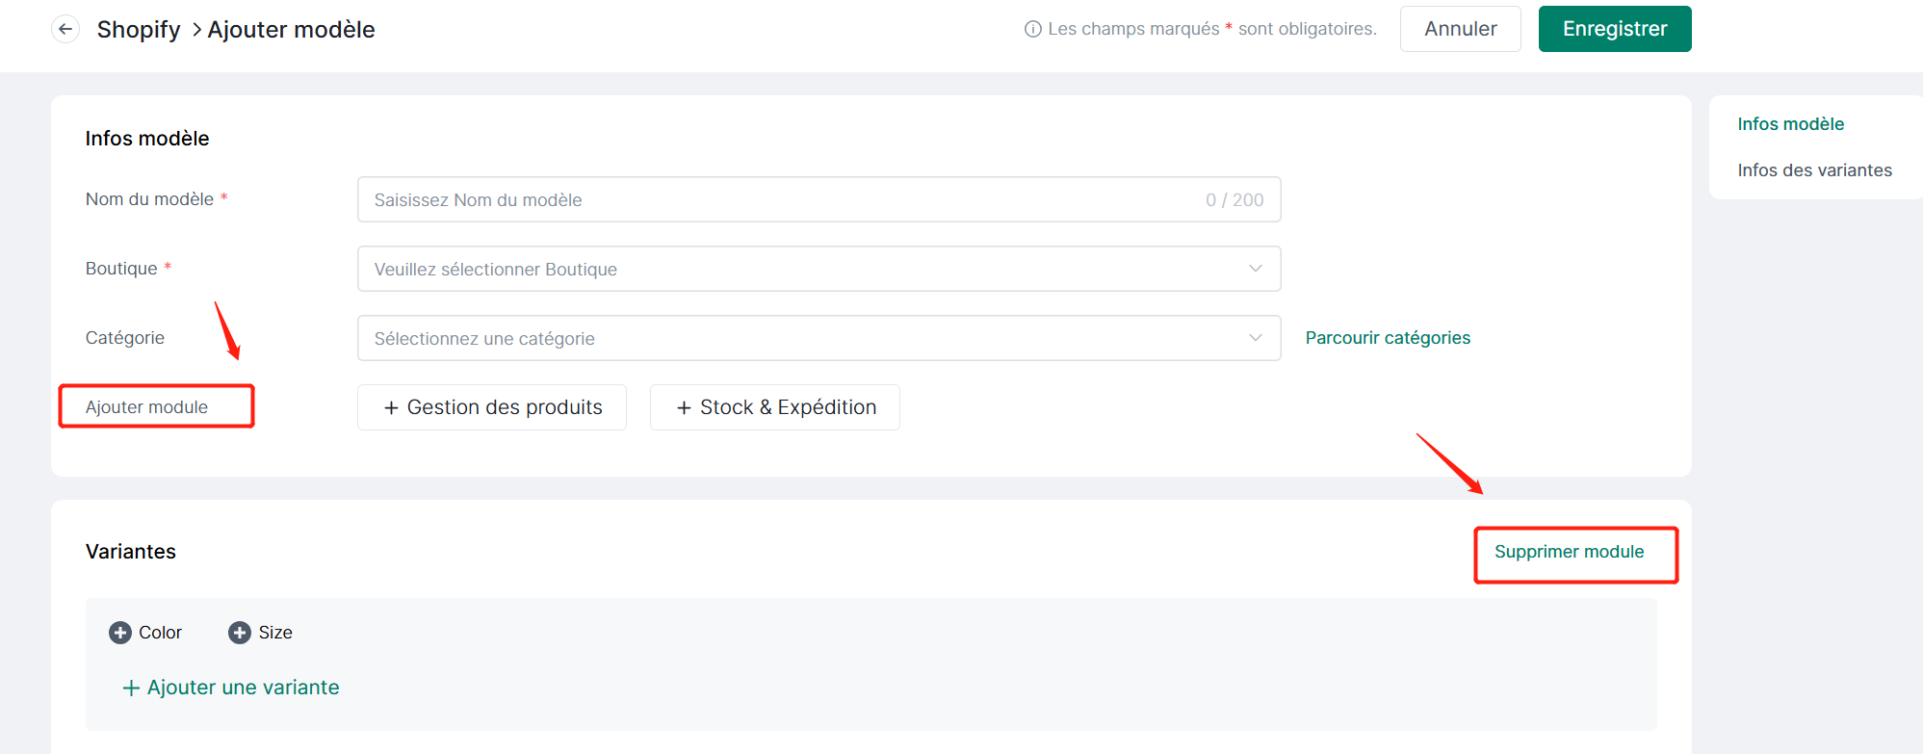Image resolution: width=1923 pixels, height=754 pixels.
Task: Switch to Infos modèle in side navigation
Action: 1790,124
